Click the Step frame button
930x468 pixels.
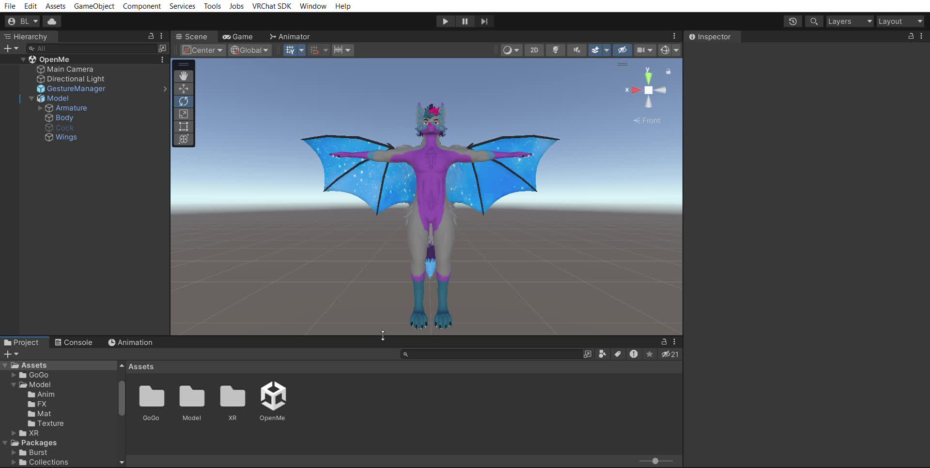[x=484, y=21]
